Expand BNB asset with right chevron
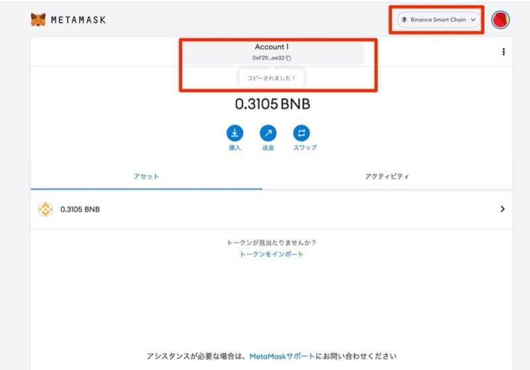Viewport: 530px width, 370px height. pyautogui.click(x=503, y=209)
